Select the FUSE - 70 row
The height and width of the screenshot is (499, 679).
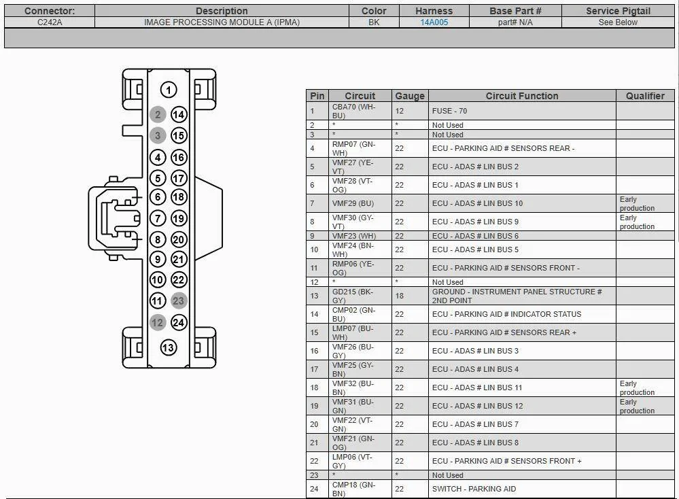(x=490, y=111)
